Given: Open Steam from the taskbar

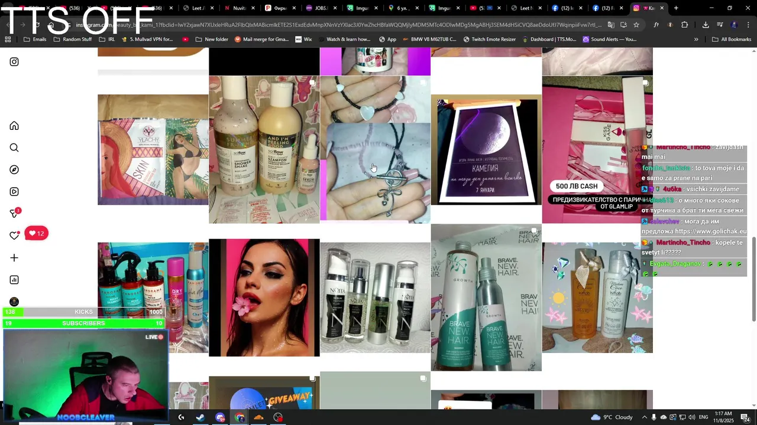Looking at the screenshot, I should click(x=200, y=417).
